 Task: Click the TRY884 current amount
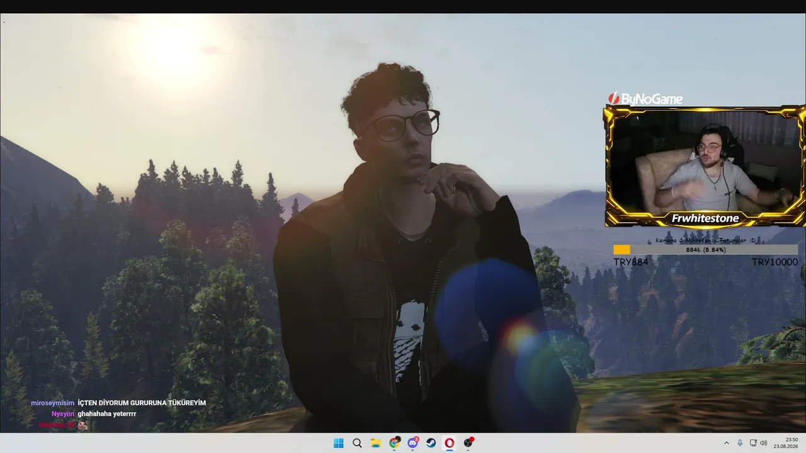click(630, 262)
